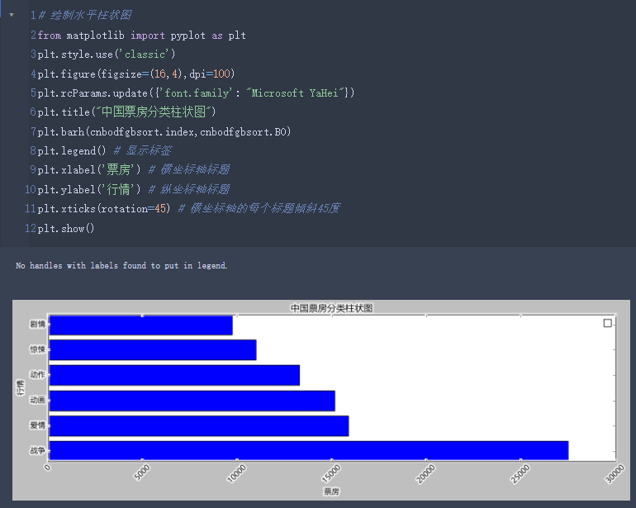This screenshot has height=508, width=636.
Task: Click the plt.legend() code line
Action: pyautogui.click(x=73, y=150)
